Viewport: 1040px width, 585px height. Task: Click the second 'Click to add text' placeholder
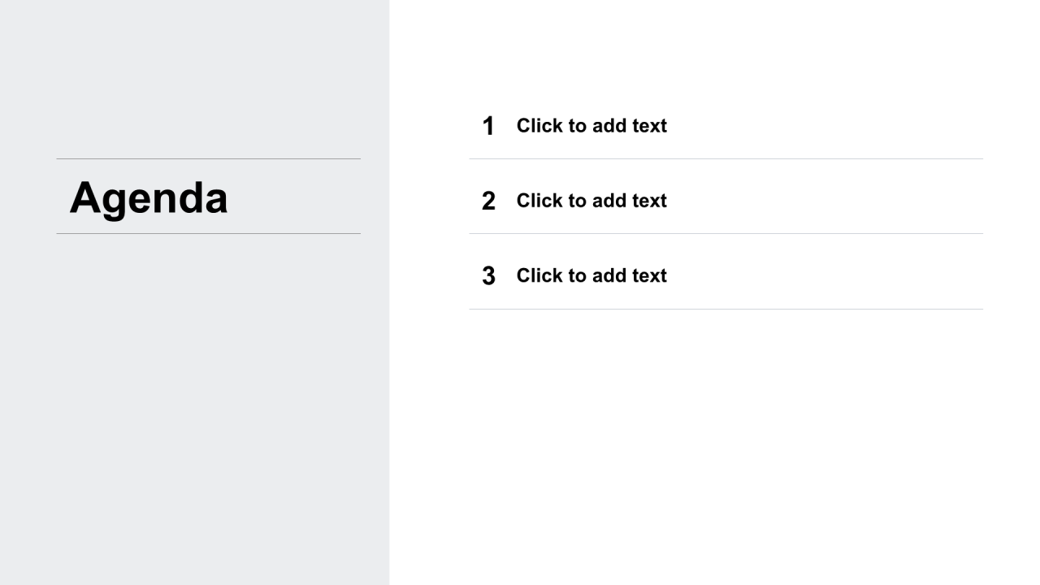pyautogui.click(x=591, y=201)
